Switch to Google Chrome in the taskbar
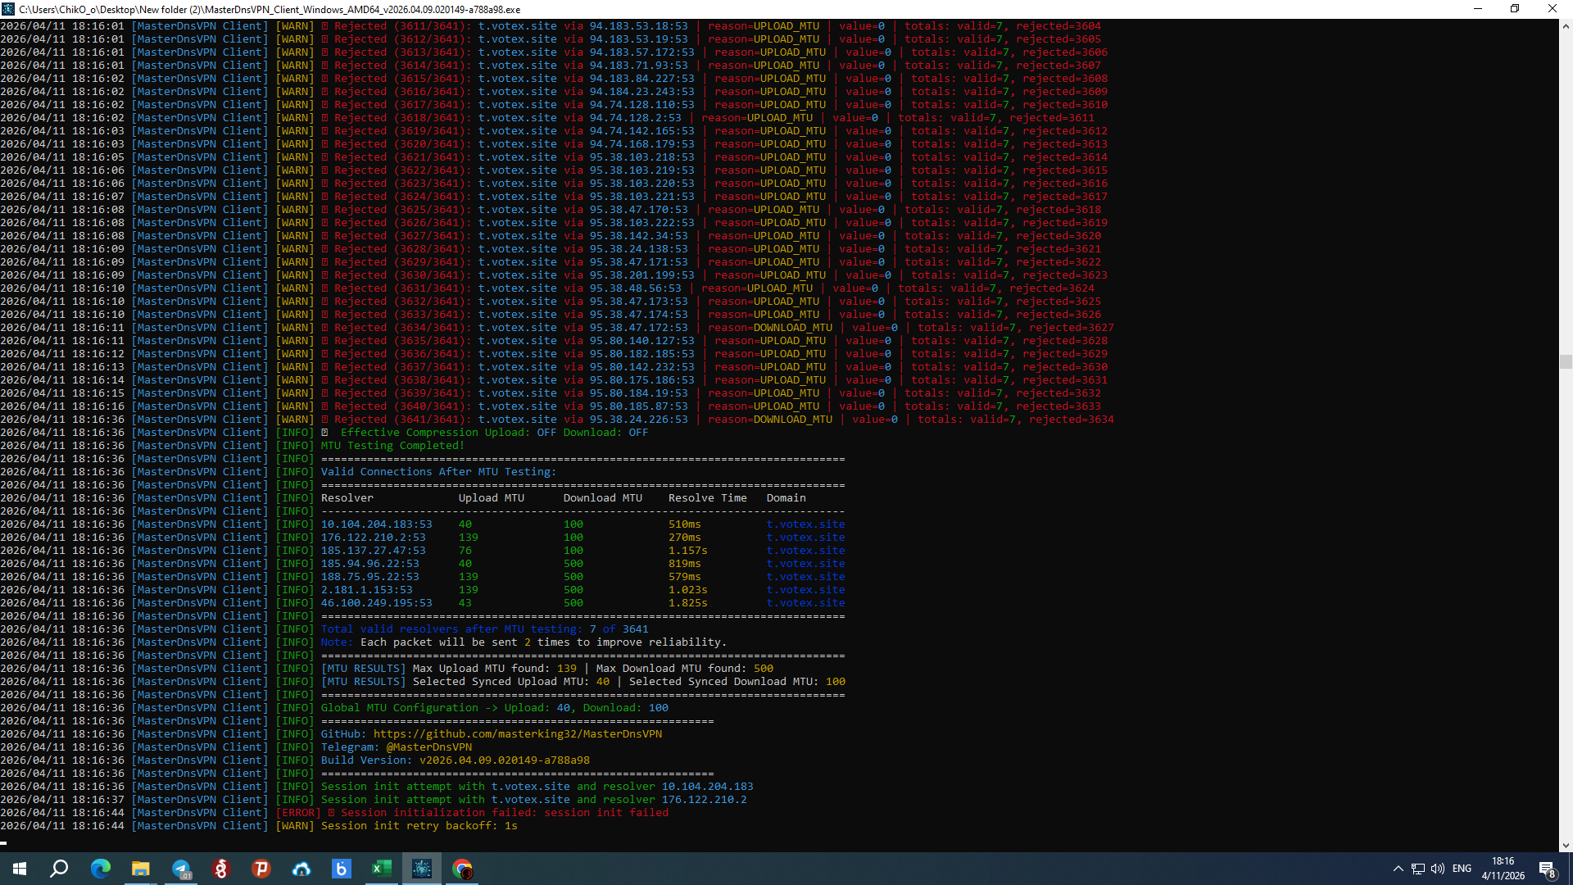Screen dimensions: 1573x885 [x=462, y=869]
